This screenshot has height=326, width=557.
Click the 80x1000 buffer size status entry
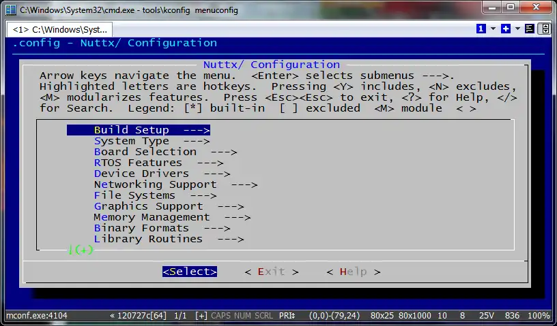pos(414,315)
